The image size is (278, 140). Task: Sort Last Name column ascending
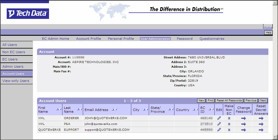click(x=78, y=110)
